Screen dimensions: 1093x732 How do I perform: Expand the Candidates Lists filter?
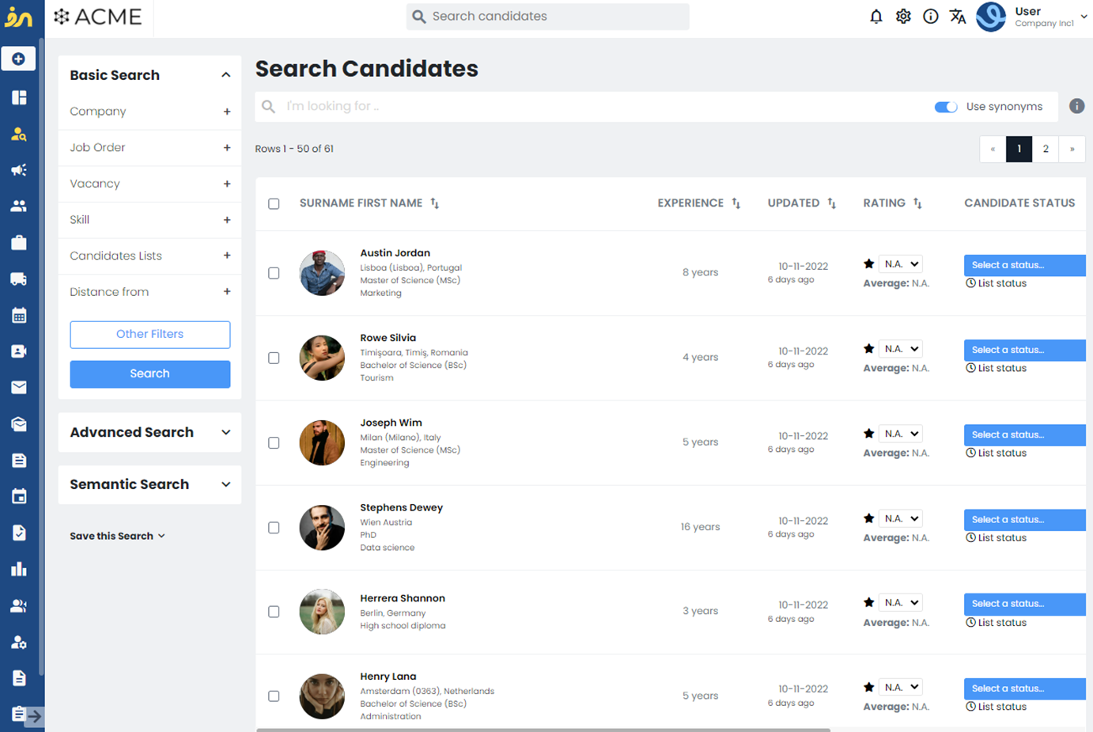coord(227,256)
